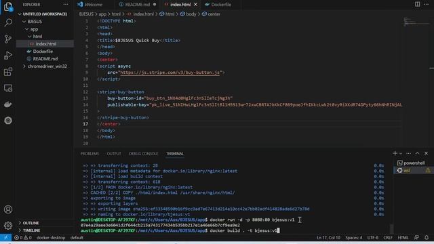Open the DEBUG CONSOLE panel tab
This screenshot has height=244, width=434.
(143, 154)
